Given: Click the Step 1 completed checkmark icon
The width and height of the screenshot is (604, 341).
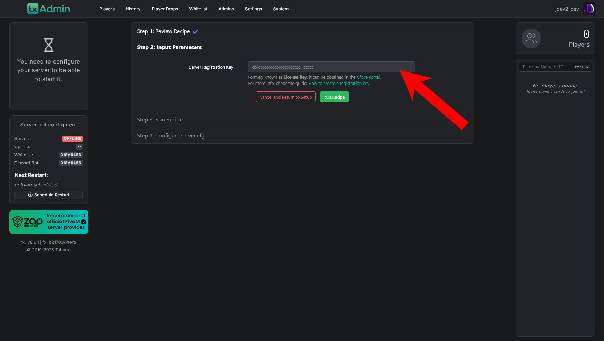Looking at the screenshot, I should 195,32.
